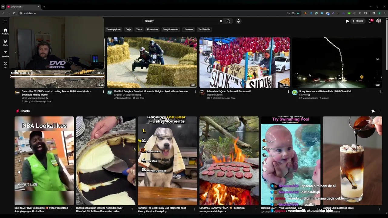Open options for SUCUKLU SANDVİÇ PİZZA short
Viewport: 388px width, 218px height.
point(256,209)
